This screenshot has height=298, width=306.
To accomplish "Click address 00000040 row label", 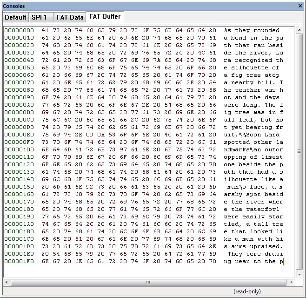I will coord(19,60).
